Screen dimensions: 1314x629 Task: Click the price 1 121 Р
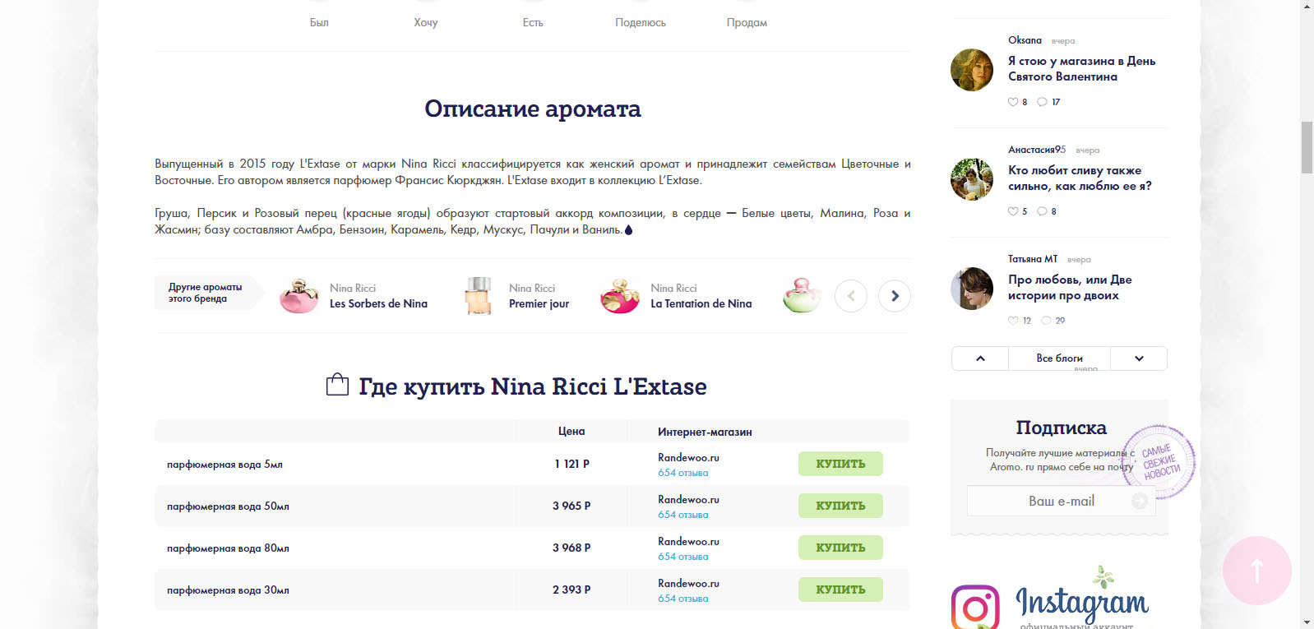[x=571, y=464]
